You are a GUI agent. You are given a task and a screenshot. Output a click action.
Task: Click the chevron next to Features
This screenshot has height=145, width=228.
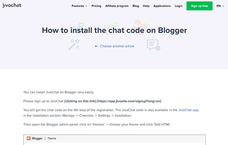click(86, 6)
